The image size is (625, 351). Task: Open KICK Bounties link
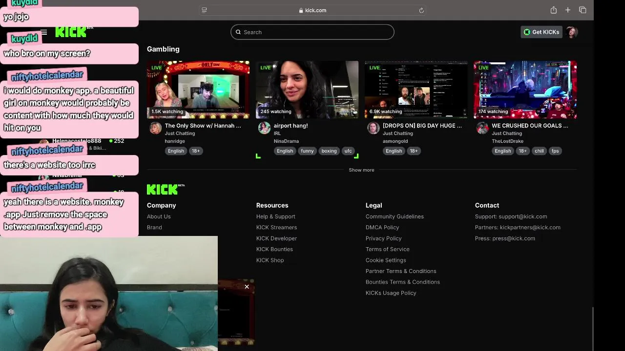point(274,249)
